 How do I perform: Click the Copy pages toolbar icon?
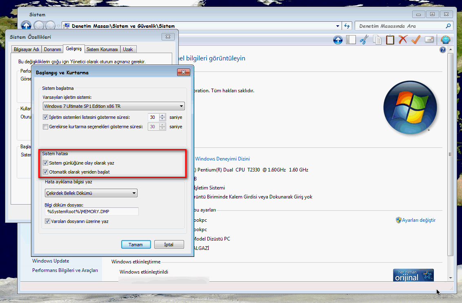[x=377, y=40]
